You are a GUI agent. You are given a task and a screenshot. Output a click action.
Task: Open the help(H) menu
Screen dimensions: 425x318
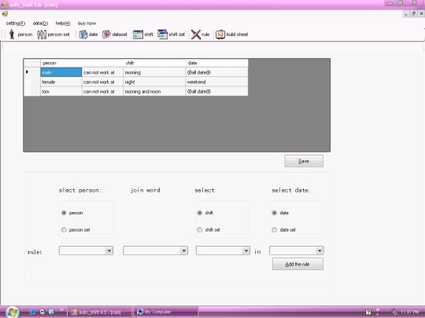pos(63,24)
